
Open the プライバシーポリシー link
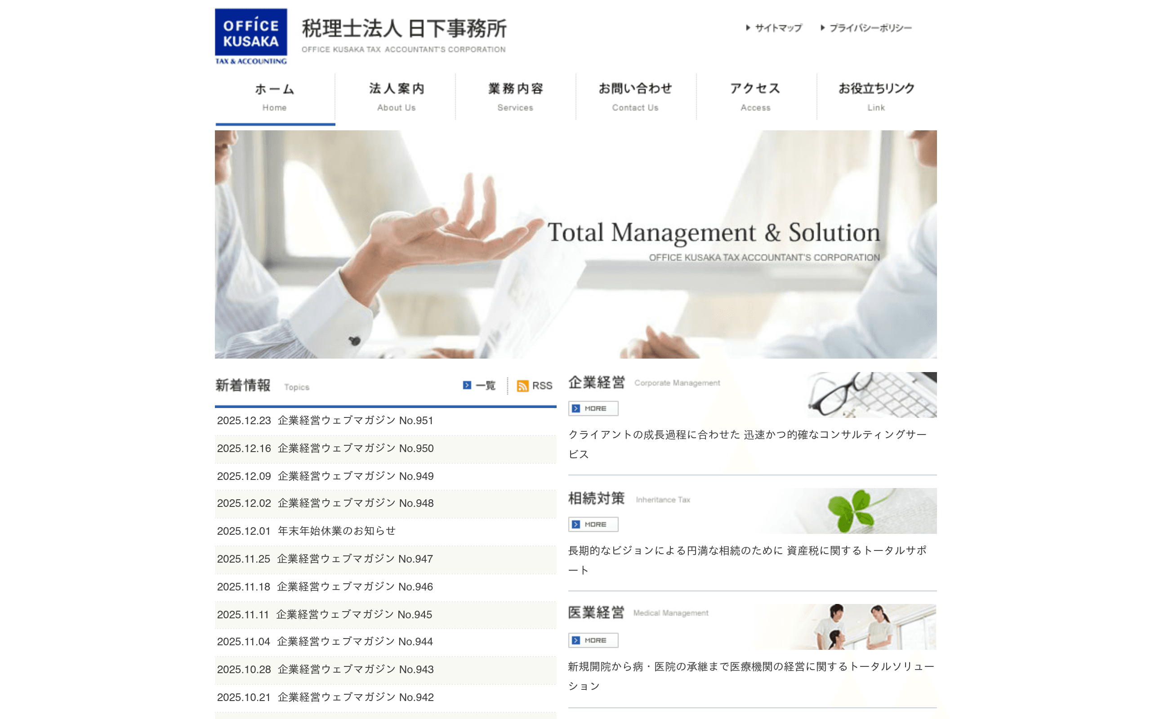coord(870,28)
